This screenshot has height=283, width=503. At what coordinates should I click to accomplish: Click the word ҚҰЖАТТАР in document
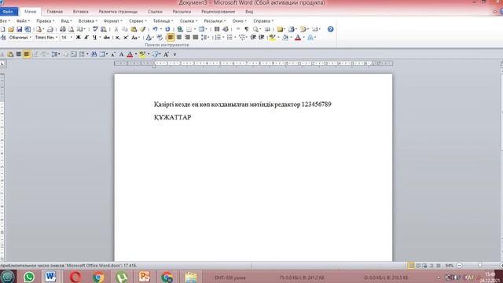[173, 117]
